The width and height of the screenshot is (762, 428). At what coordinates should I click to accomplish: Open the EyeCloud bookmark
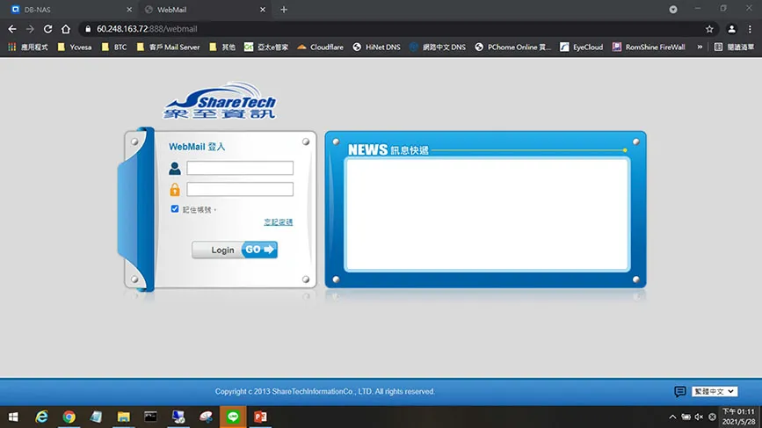582,47
